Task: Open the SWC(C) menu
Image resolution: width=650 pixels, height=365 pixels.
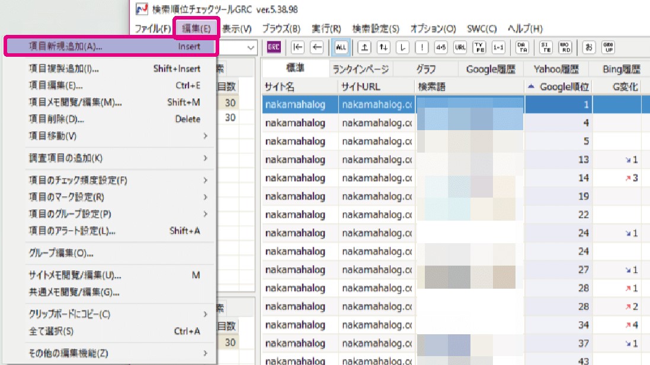Action: [482, 28]
